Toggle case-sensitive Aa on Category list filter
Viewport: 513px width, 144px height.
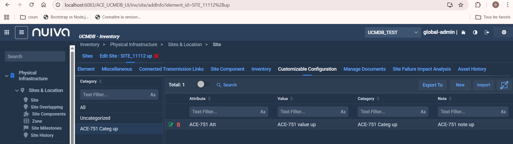click(x=153, y=95)
